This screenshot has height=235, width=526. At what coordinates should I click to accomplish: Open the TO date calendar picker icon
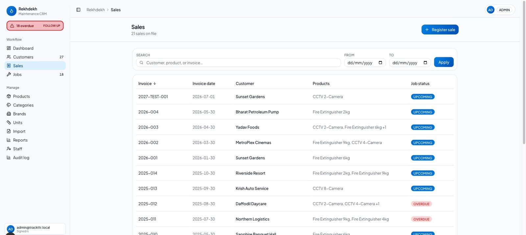tap(425, 63)
